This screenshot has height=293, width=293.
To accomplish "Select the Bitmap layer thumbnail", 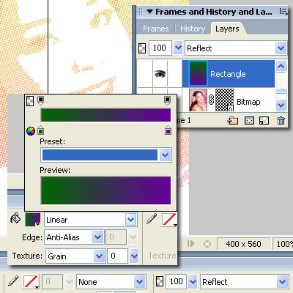I will click(198, 100).
